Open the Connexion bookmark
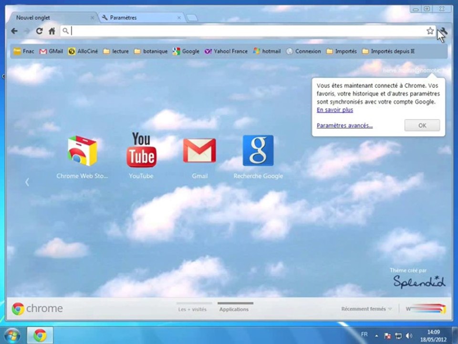This screenshot has height=344, width=458. pos(303,51)
